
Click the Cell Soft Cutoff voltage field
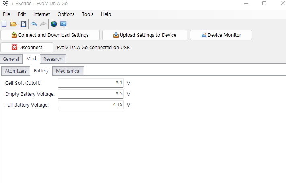pyautogui.click(x=91, y=83)
